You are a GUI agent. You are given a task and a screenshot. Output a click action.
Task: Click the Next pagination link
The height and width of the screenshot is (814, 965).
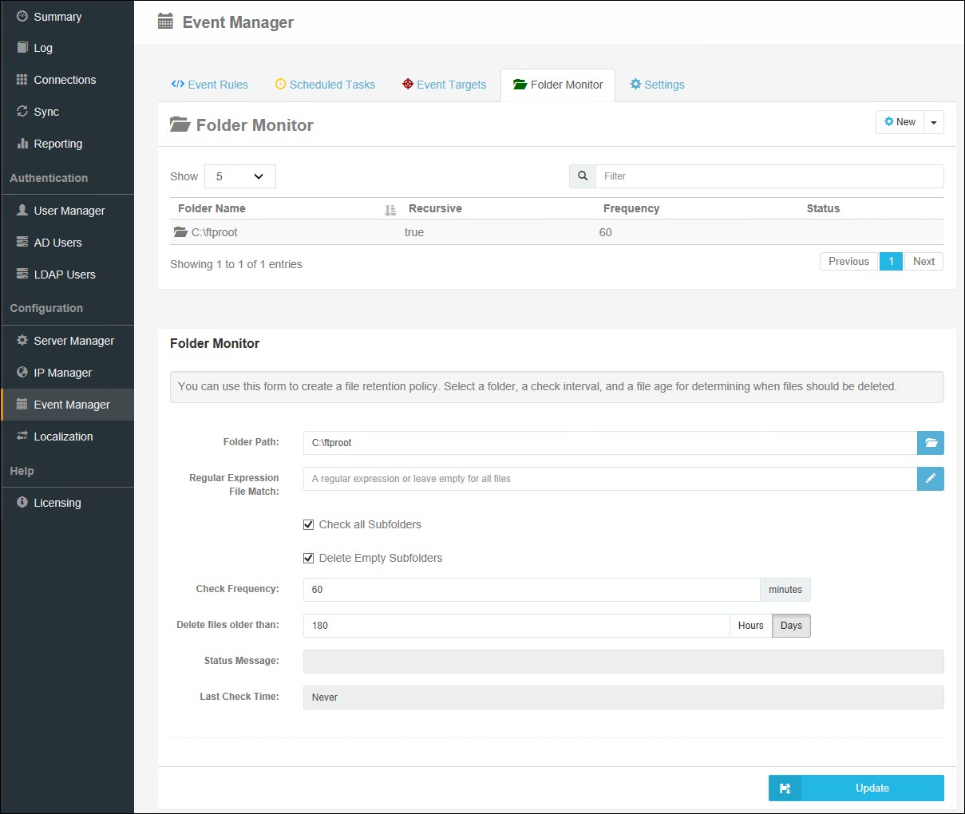923,261
